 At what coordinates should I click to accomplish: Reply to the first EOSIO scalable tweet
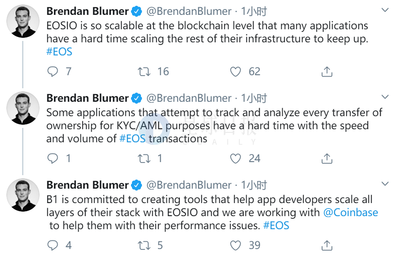click(53, 72)
